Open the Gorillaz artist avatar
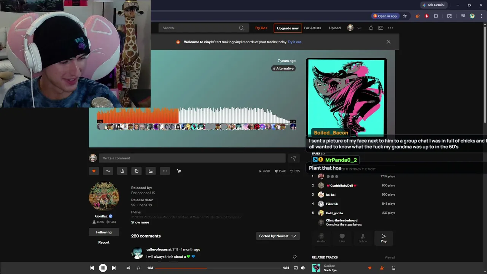Image resolution: width=487 pixels, height=274 pixels. (x=104, y=196)
